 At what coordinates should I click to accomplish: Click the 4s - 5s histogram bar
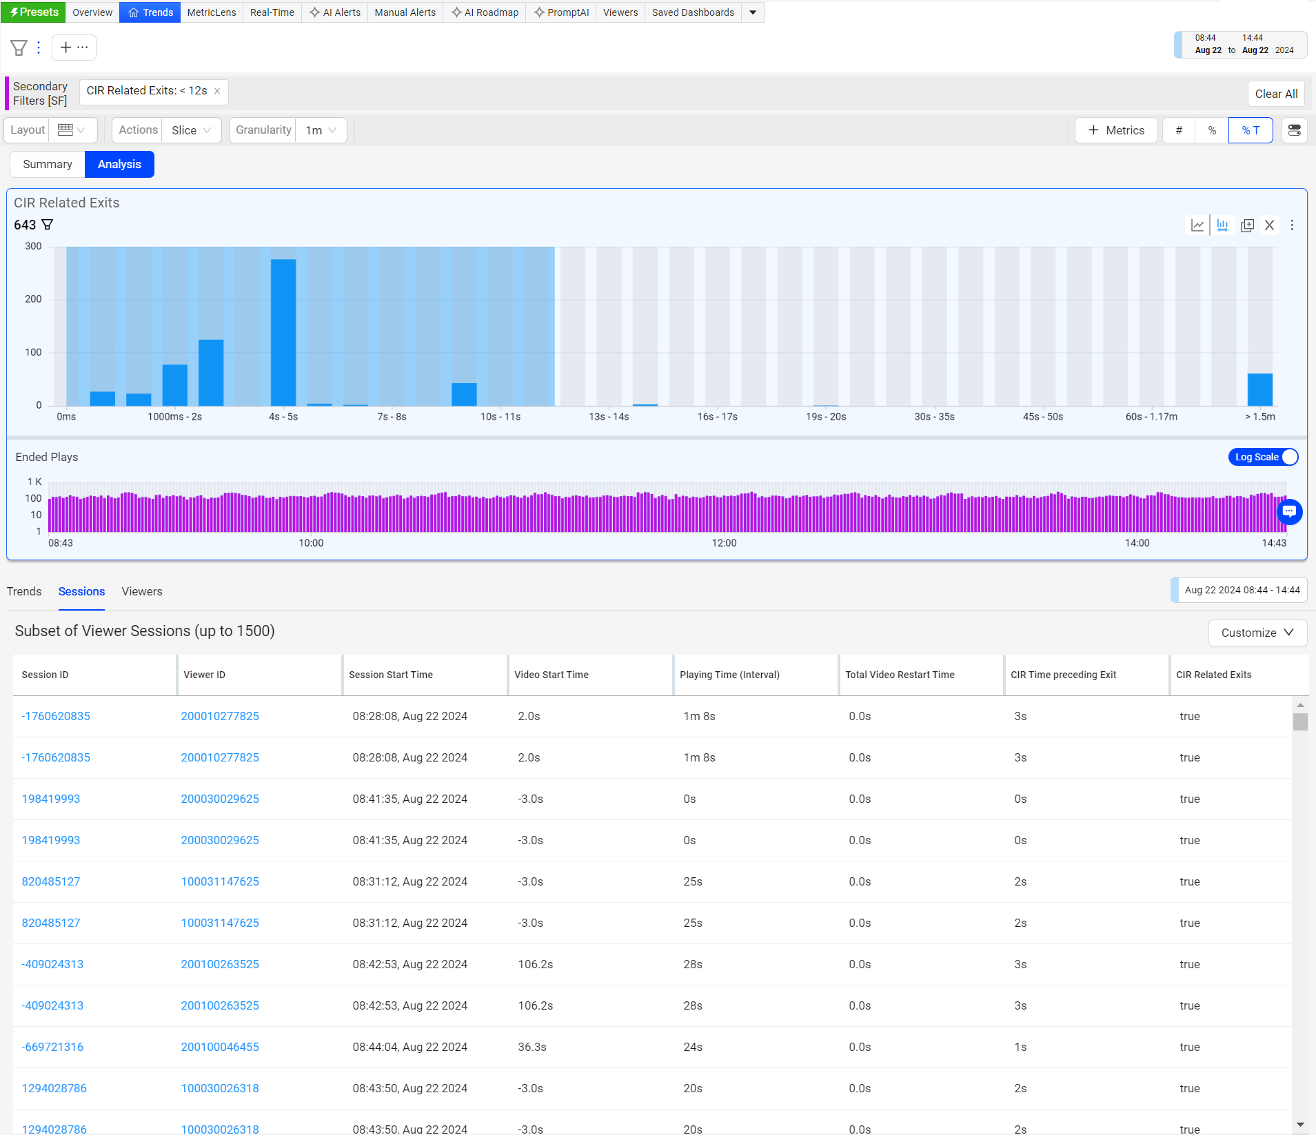[x=283, y=332]
